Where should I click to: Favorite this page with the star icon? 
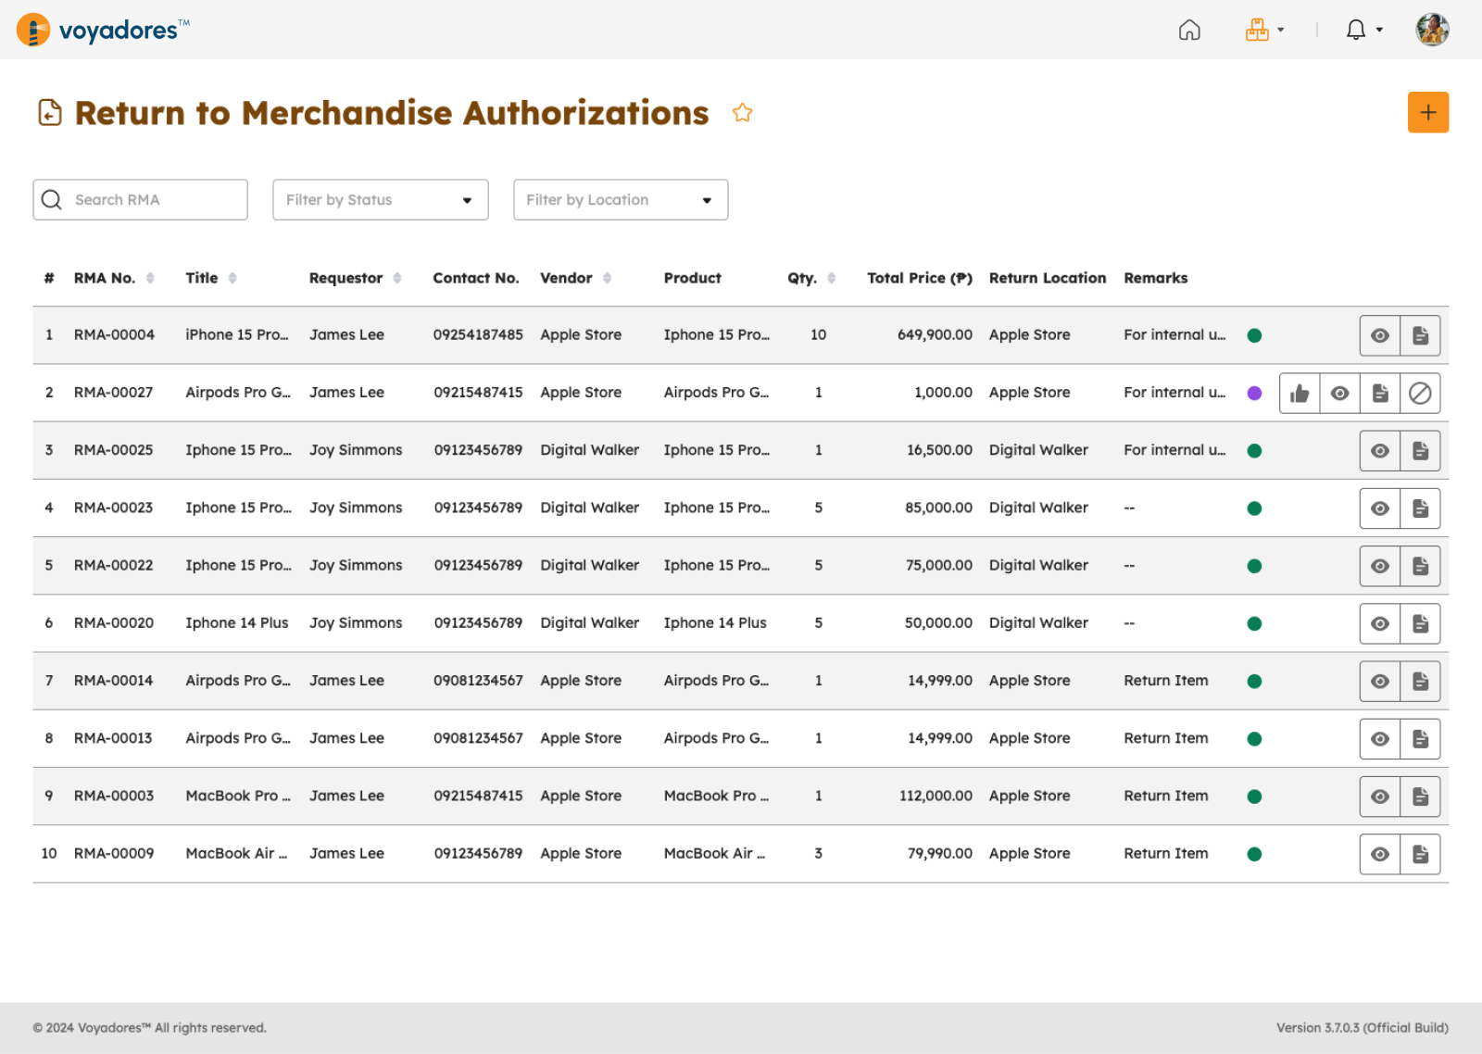(x=742, y=113)
